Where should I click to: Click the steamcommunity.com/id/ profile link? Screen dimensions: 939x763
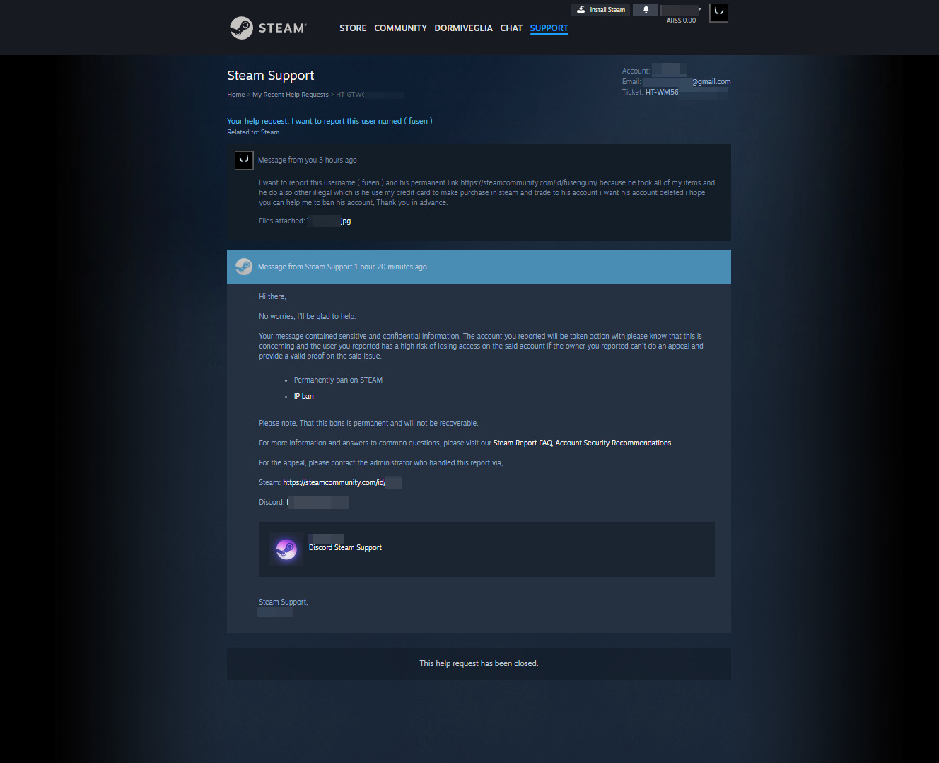click(342, 483)
